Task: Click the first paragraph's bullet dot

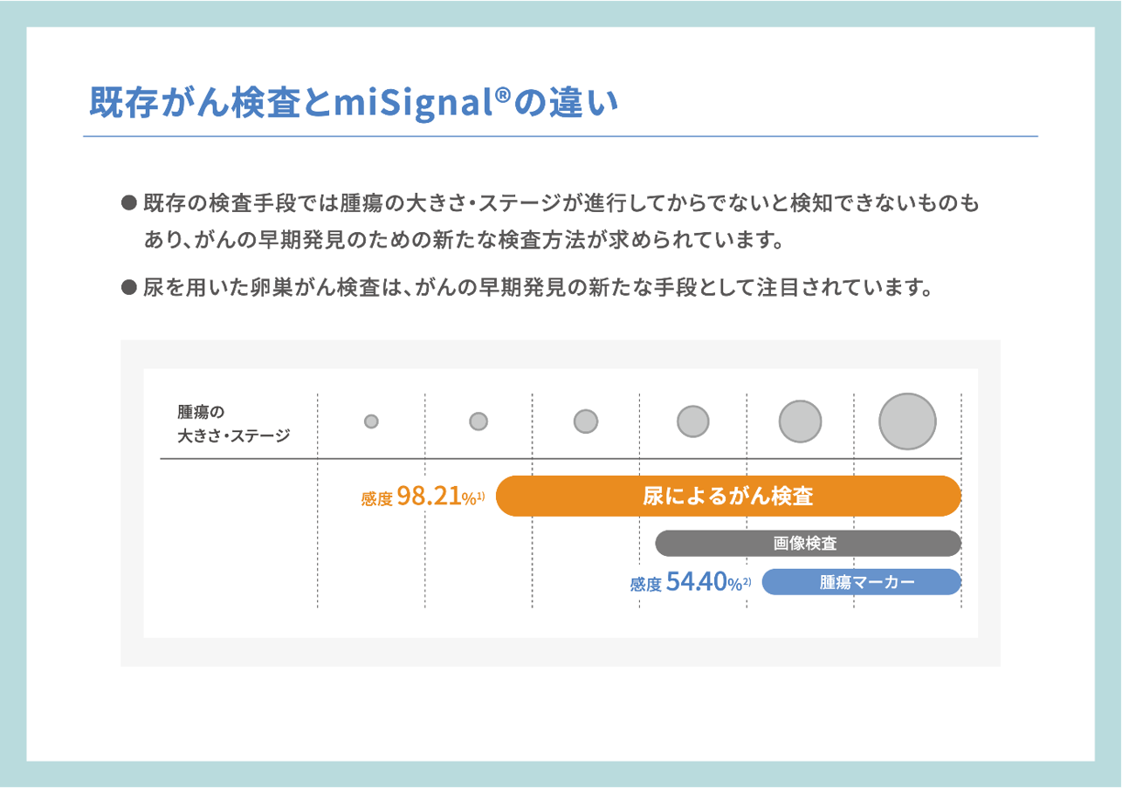Action: (129, 205)
